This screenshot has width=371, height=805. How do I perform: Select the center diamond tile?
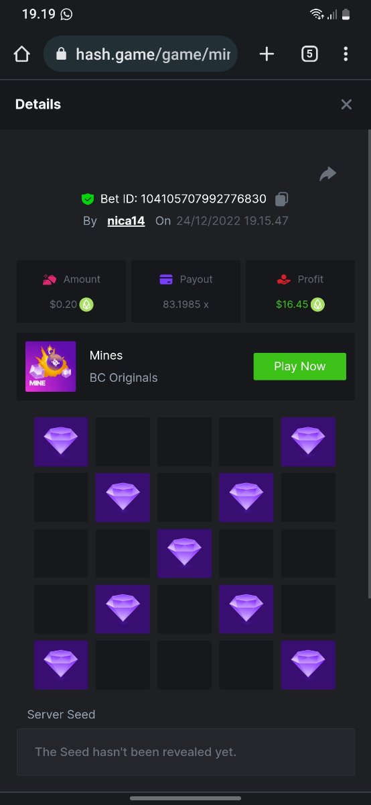[x=184, y=553]
